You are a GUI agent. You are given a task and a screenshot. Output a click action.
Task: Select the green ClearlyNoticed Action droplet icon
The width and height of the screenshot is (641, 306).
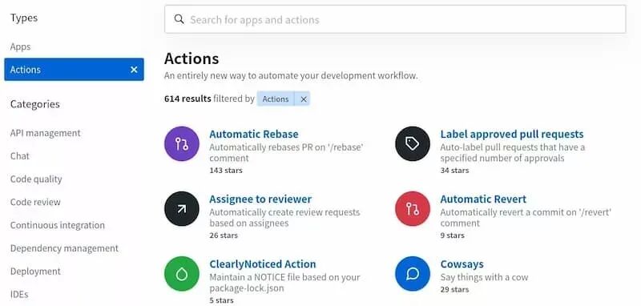(182, 274)
